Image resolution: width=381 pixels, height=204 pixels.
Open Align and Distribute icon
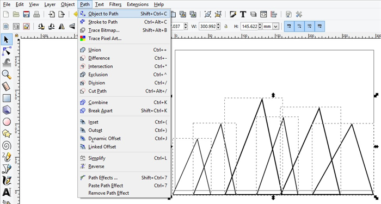(x=274, y=14)
